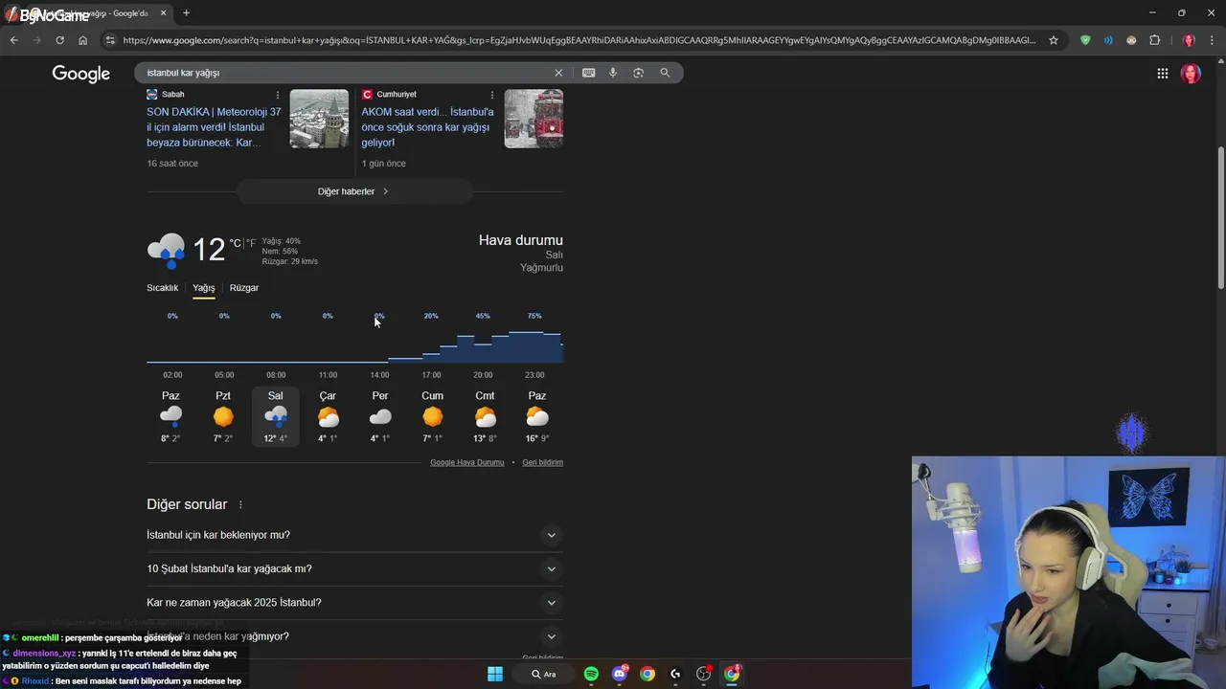Click the 23:00 bar in the precipitation chart
This screenshot has height=689, width=1226.
click(534, 346)
